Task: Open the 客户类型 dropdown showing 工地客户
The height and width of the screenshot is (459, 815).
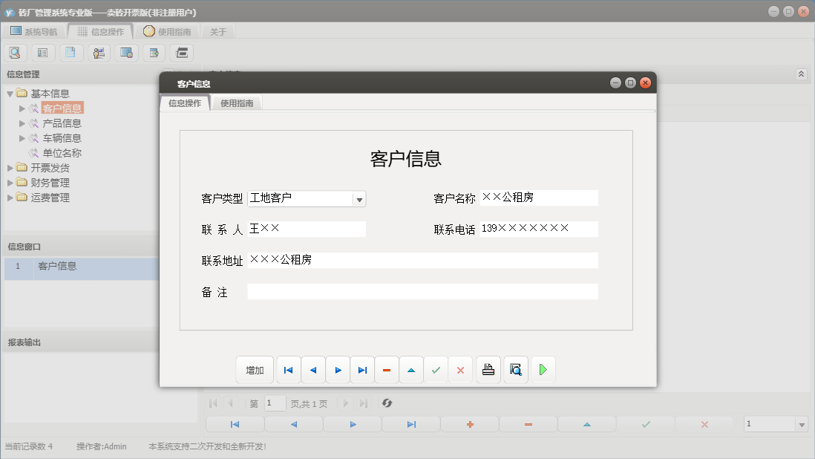Action: [x=359, y=198]
